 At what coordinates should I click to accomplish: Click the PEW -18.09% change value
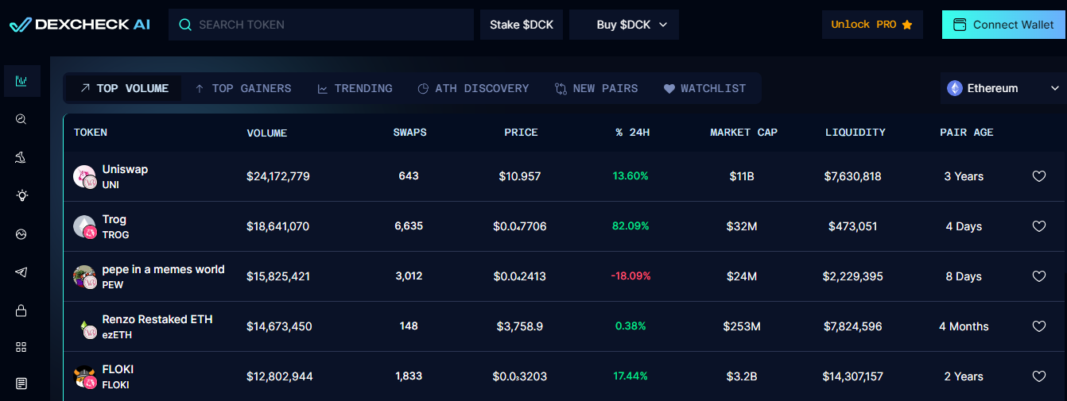coord(630,276)
